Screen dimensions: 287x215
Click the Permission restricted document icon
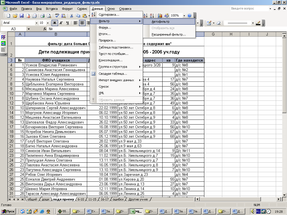28,16
